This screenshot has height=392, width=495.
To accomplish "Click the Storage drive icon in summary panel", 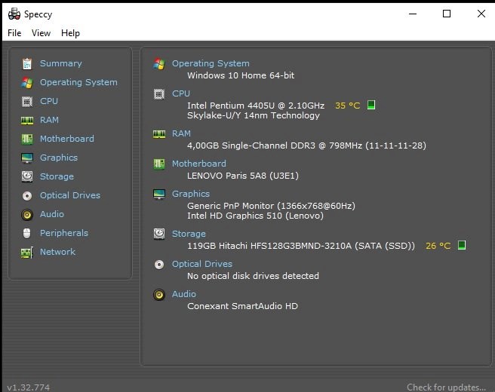I will (x=159, y=234).
